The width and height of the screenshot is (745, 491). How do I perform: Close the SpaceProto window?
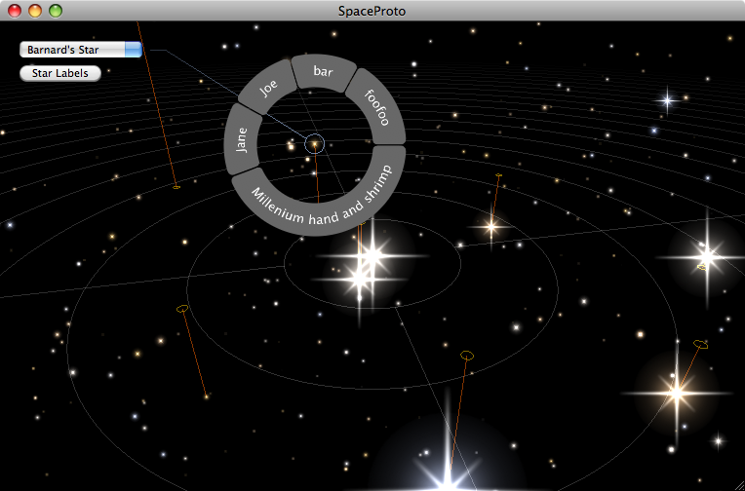point(15,11)
